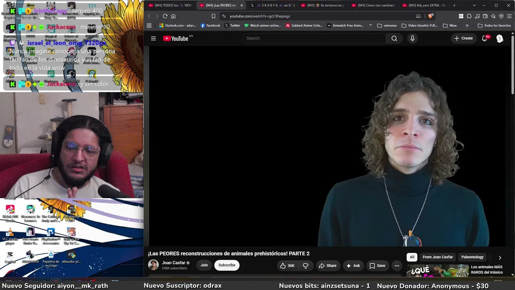Like the video showing 36K

[287, 265]
